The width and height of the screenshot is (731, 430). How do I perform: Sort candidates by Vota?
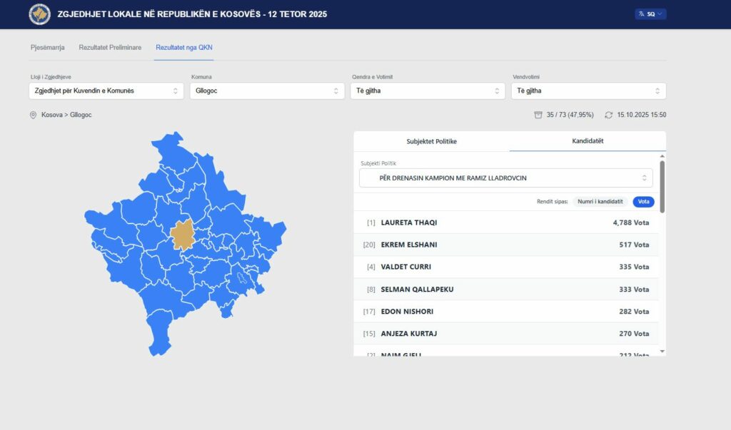pos(643,202)
